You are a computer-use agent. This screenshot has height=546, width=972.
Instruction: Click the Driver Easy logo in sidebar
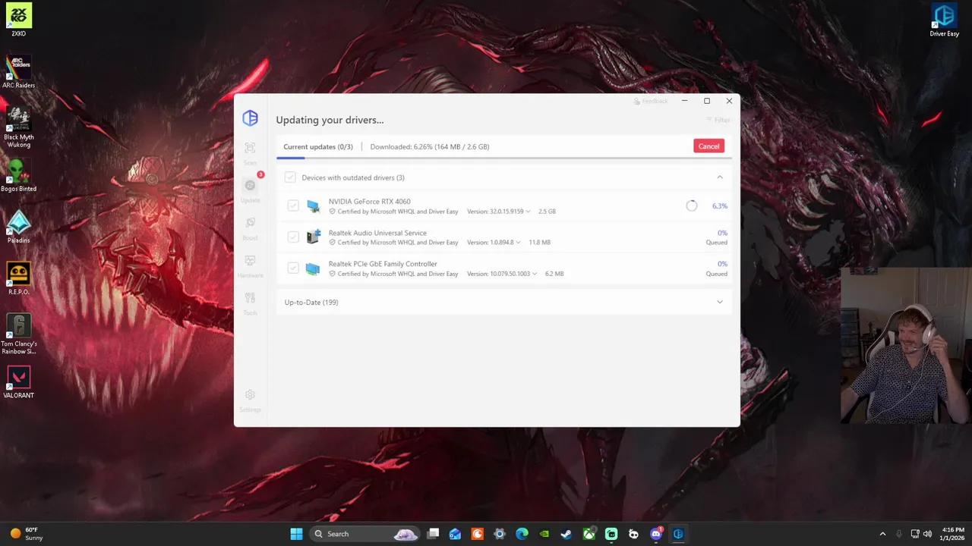250,118
